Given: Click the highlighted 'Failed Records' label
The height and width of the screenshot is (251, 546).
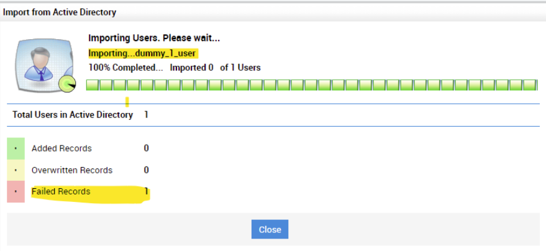Looking at the screenshot, I should 61,191.
